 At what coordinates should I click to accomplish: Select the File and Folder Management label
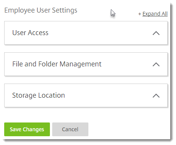(x=57, y=64)
